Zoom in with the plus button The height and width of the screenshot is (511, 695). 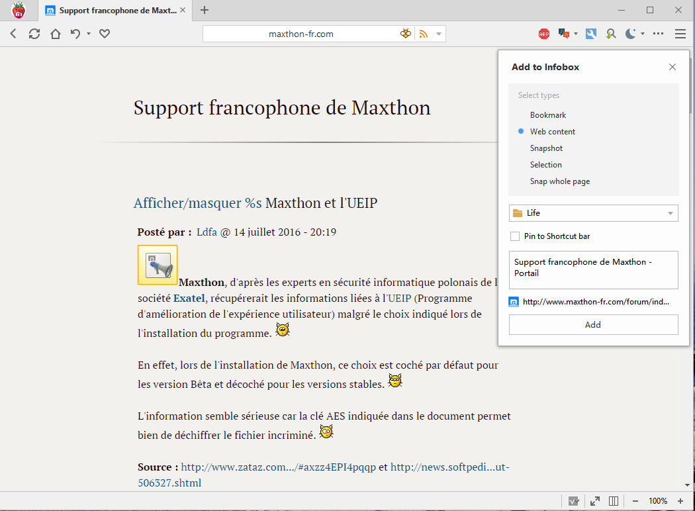pyautogui.click(x=680, y=501)
